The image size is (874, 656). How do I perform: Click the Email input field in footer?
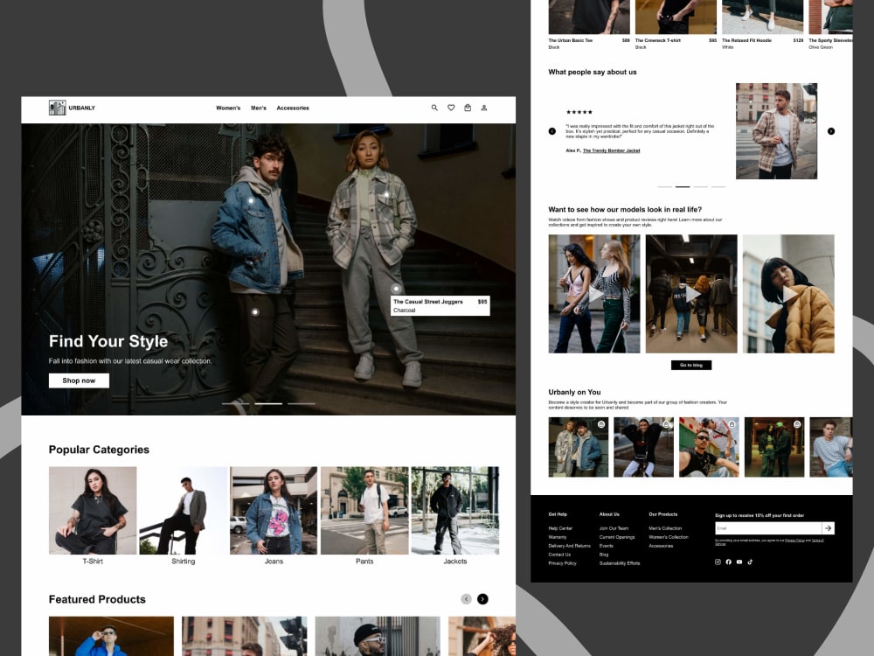point(768,527)
